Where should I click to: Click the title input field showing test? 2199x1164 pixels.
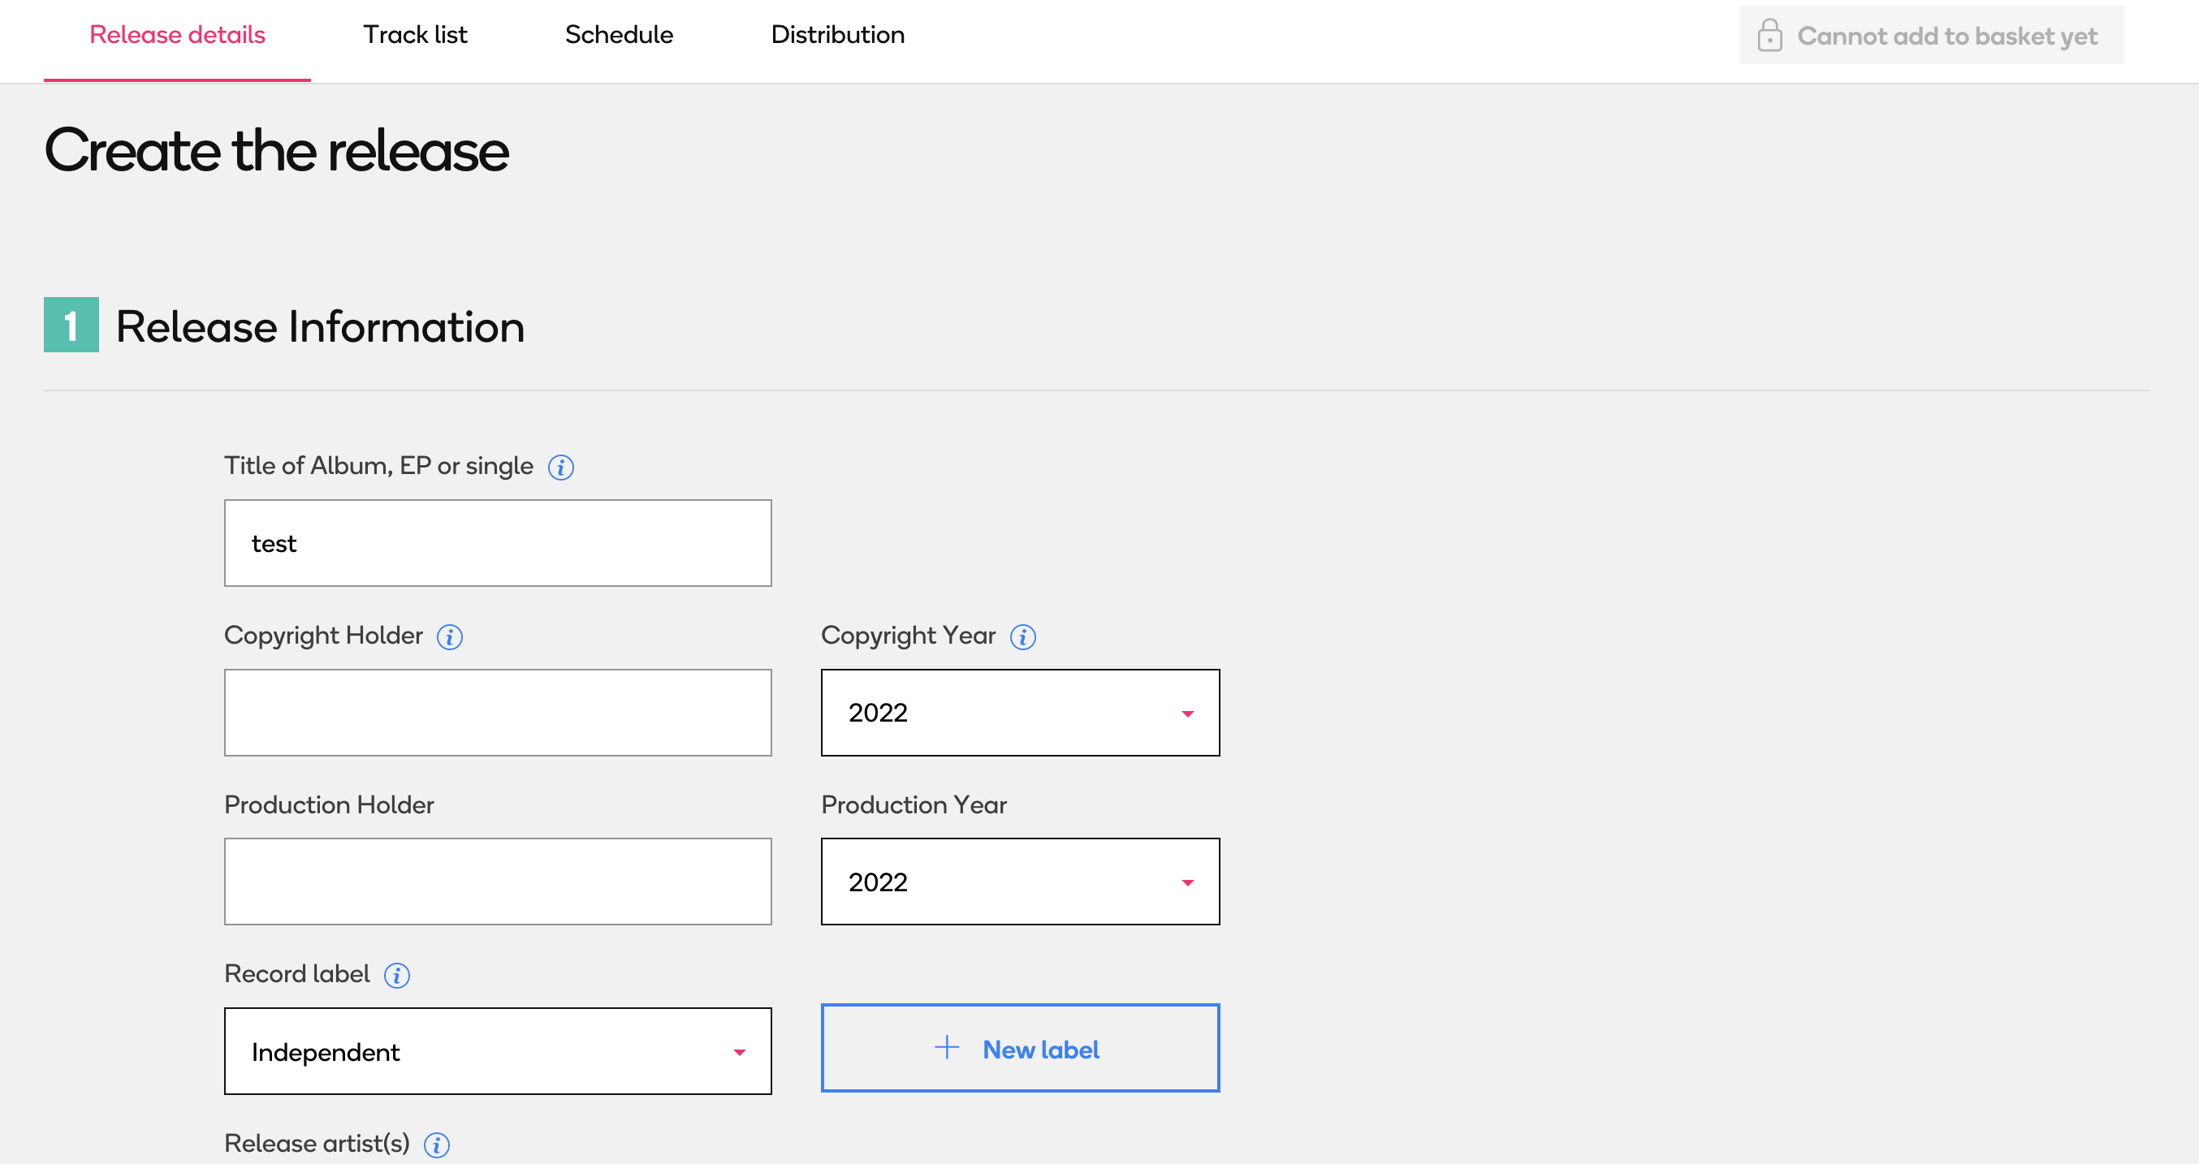[499, 542]
